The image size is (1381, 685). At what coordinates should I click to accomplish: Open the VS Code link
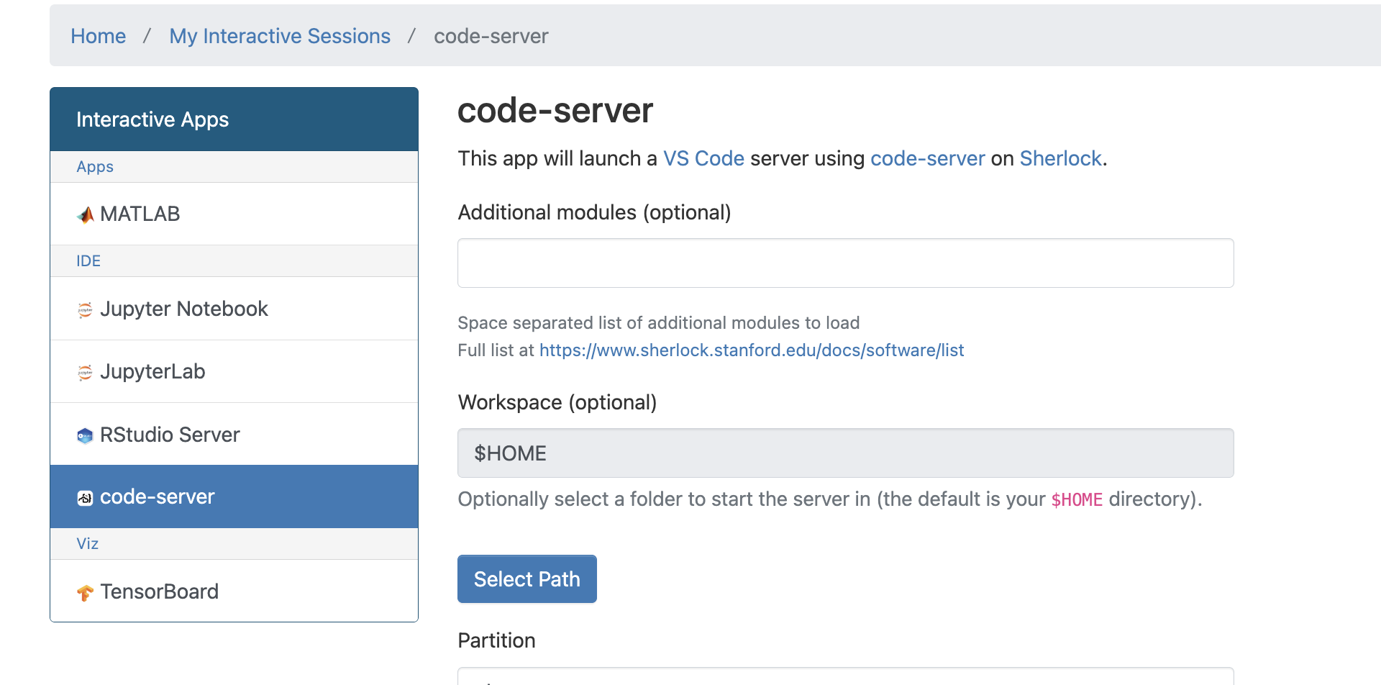point(703,158)
